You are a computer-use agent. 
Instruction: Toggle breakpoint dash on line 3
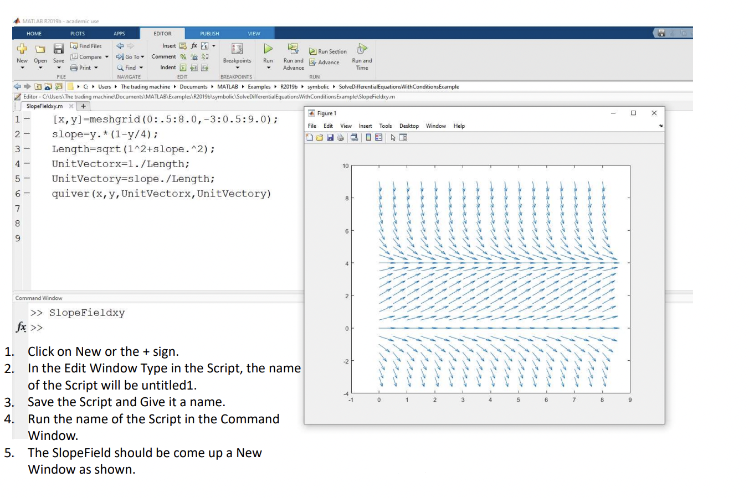point(27,149)
